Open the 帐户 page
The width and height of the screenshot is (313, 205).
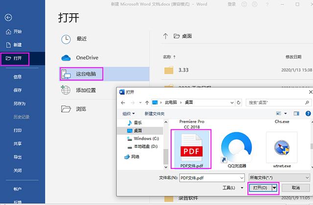coord(18,189)
